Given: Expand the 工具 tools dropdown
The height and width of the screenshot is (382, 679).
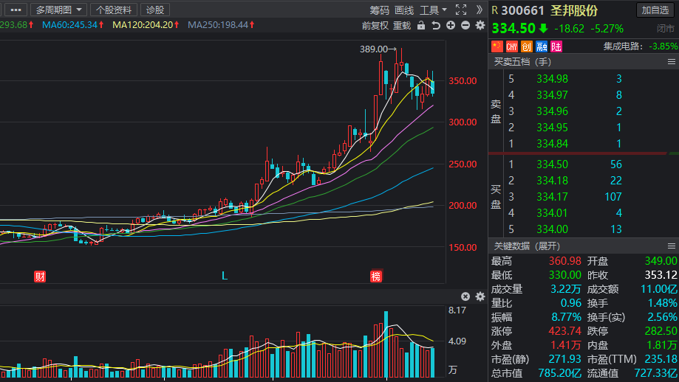Looking at the screenshot, I should [433, 10].
